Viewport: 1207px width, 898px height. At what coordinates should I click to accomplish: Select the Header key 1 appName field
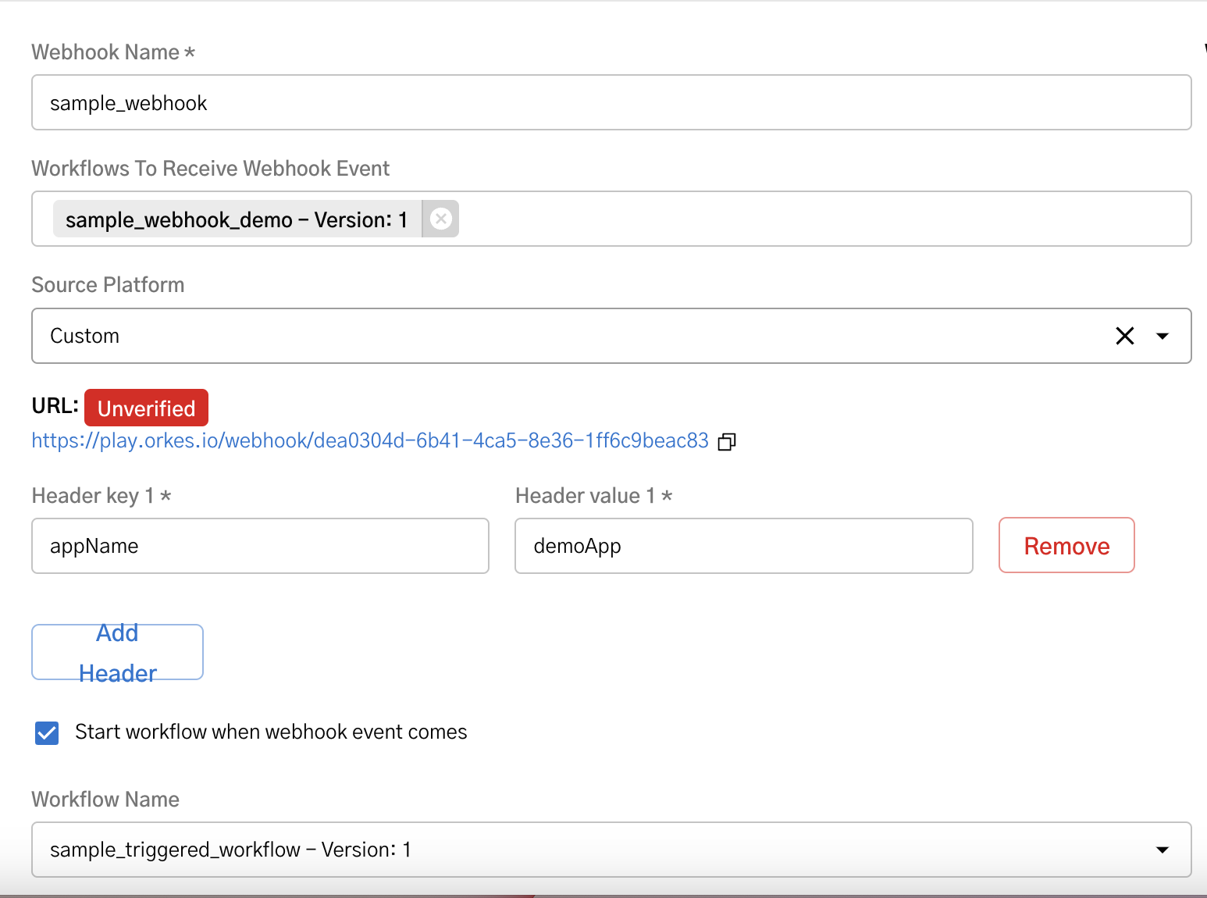click(260, 546)
